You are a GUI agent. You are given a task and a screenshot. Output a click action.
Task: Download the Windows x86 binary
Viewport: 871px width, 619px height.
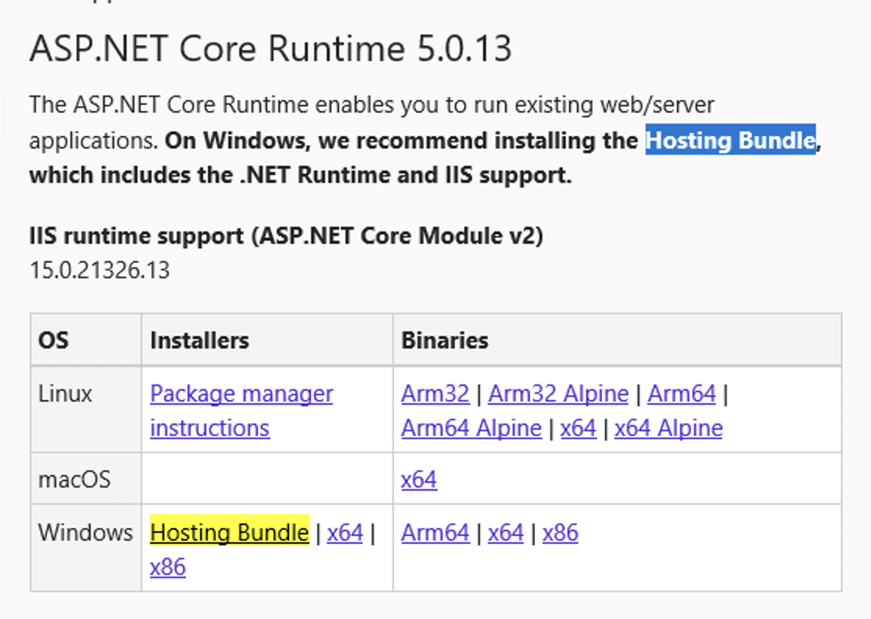click(560, 532)
